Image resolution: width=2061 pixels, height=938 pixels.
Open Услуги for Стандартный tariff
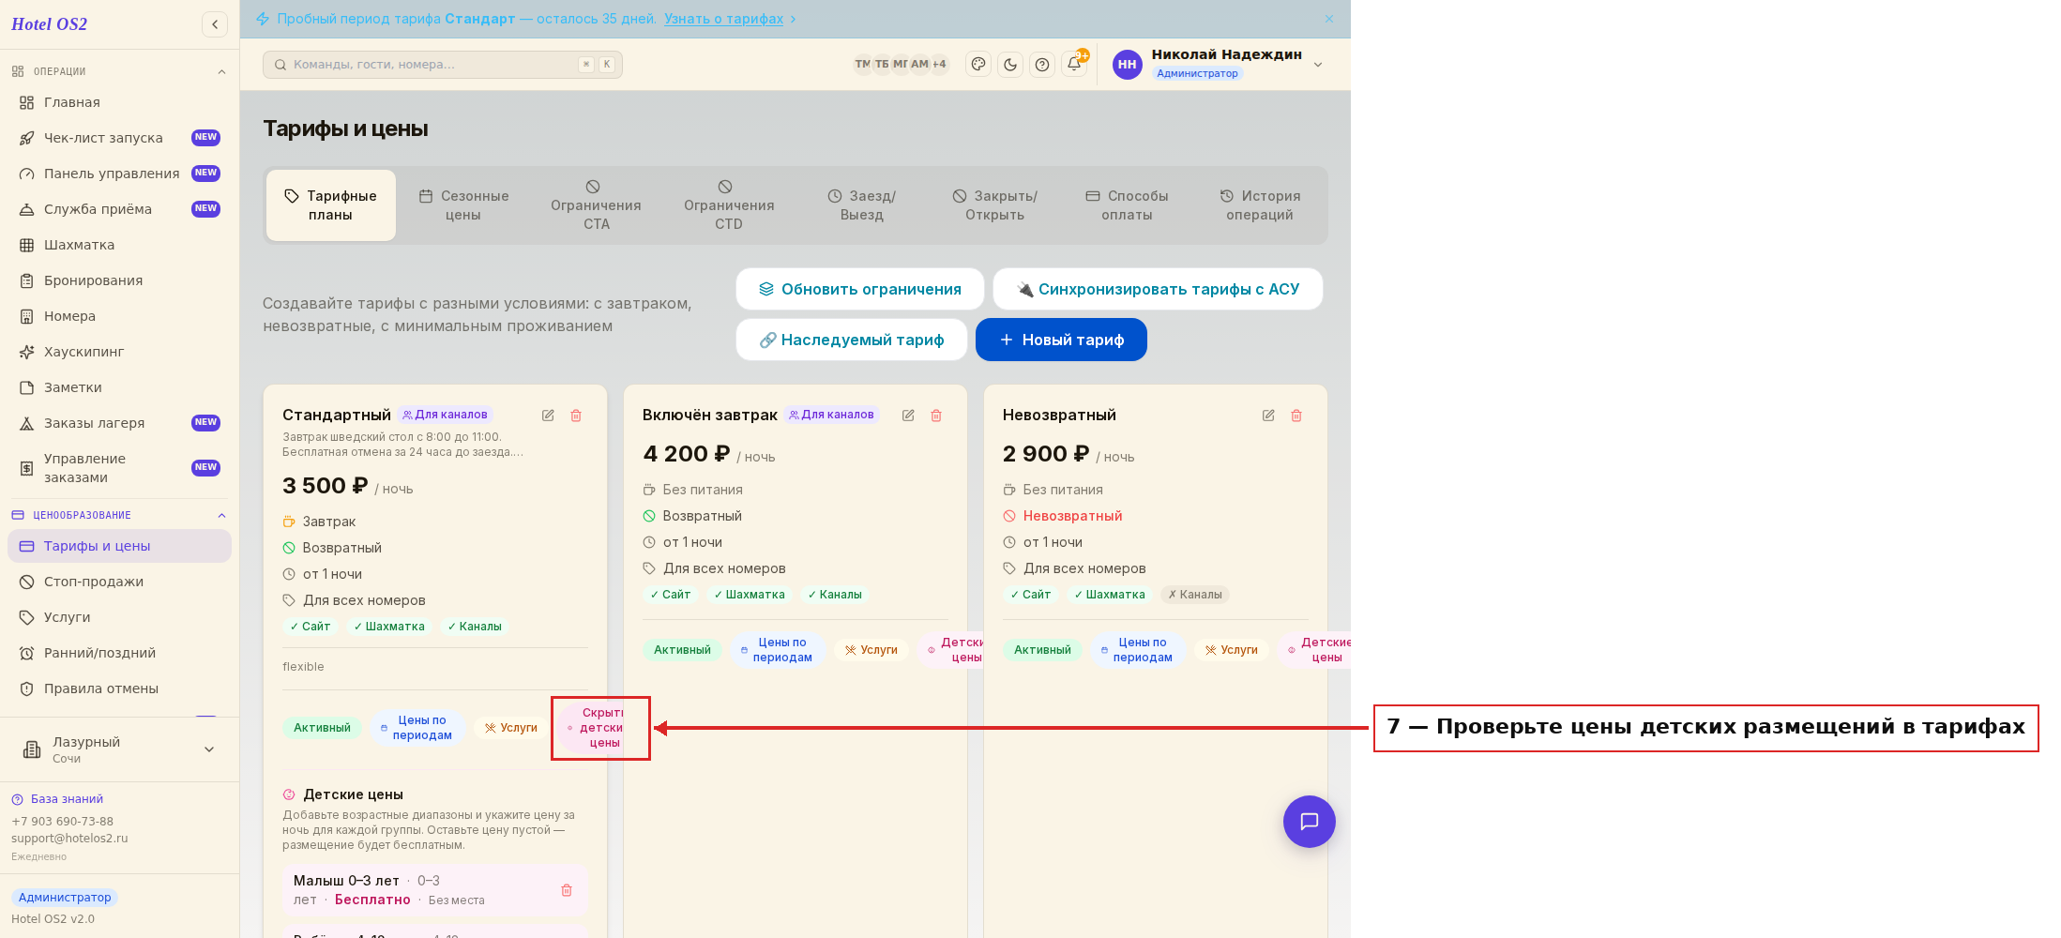tap(510, 728)
